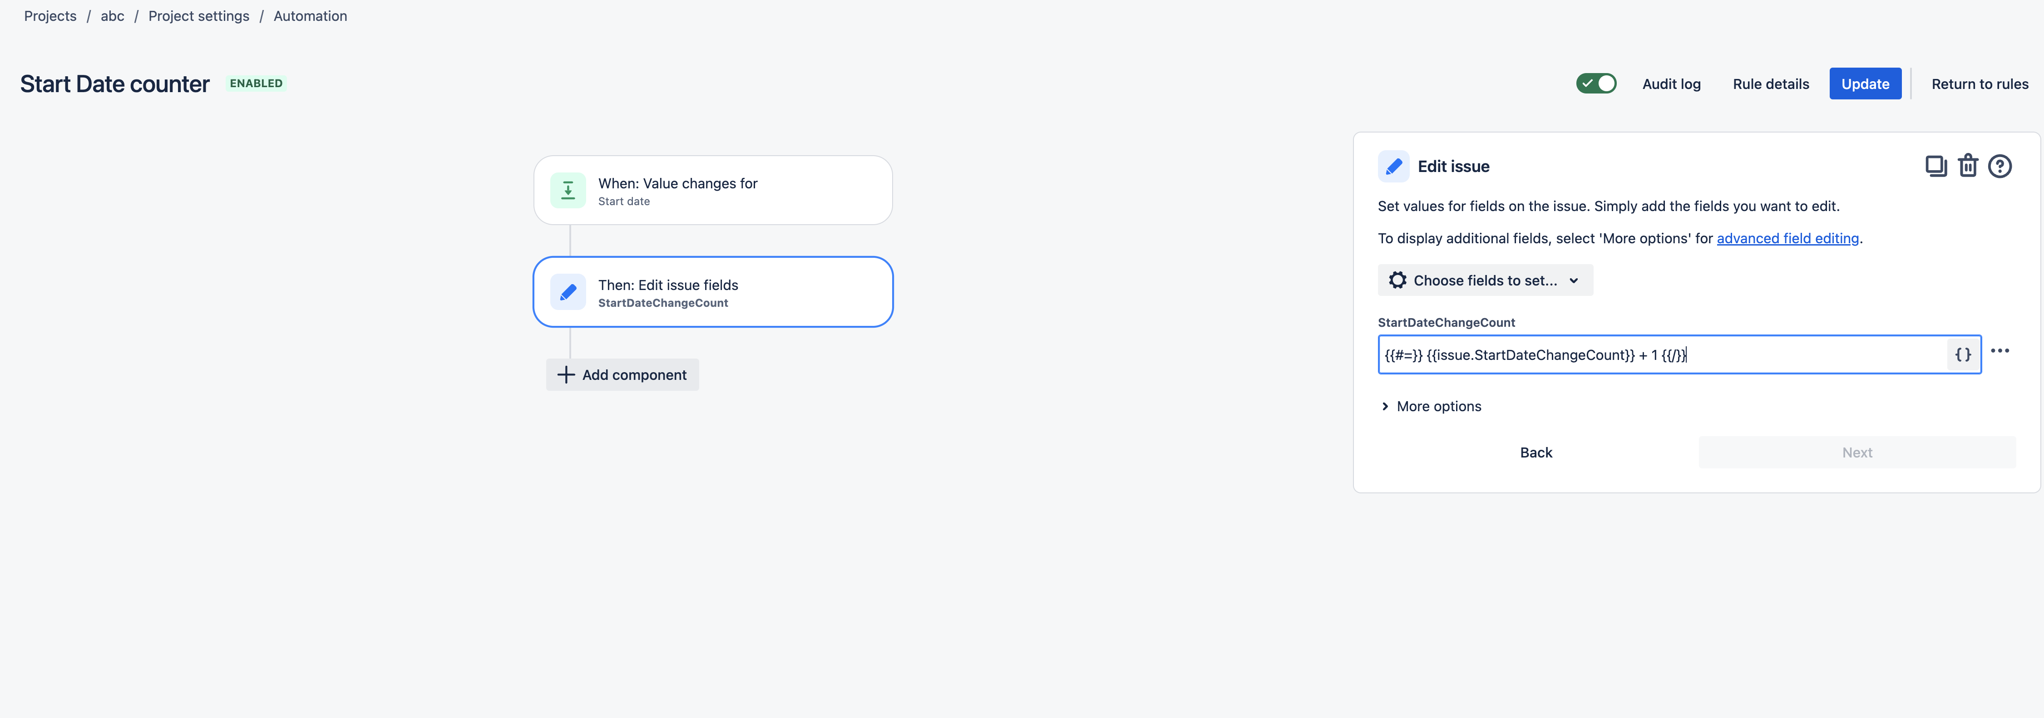Click the green trigger icon for Start date
This screenshot has width=2044, height=718.
[568, 191]
